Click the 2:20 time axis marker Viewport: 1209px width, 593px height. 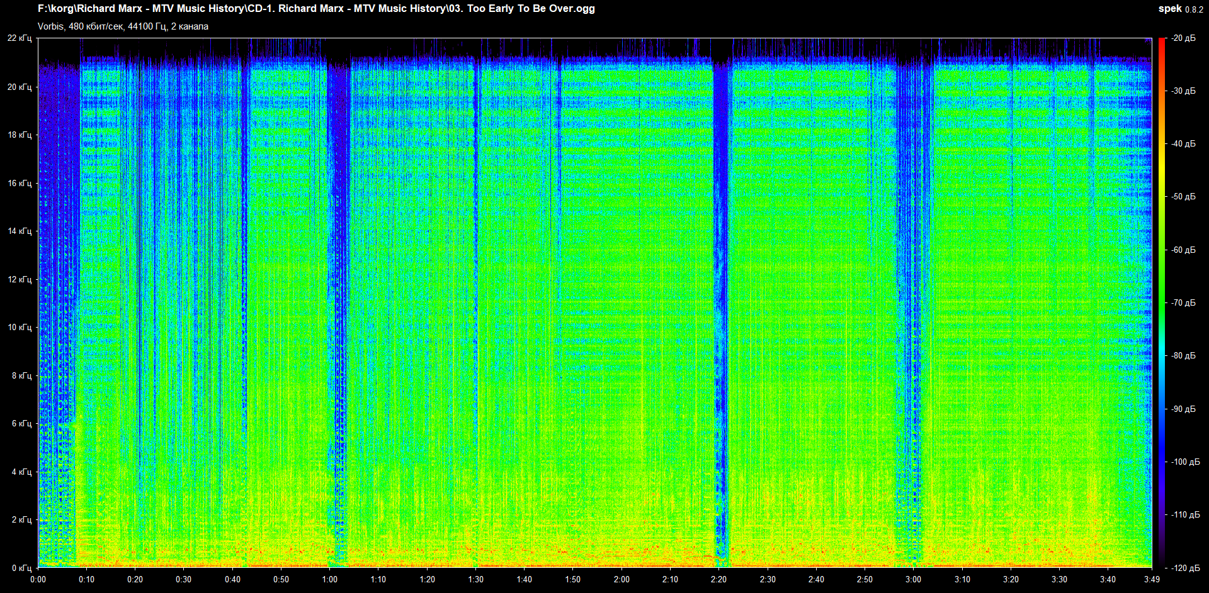(x=718, y=579)
